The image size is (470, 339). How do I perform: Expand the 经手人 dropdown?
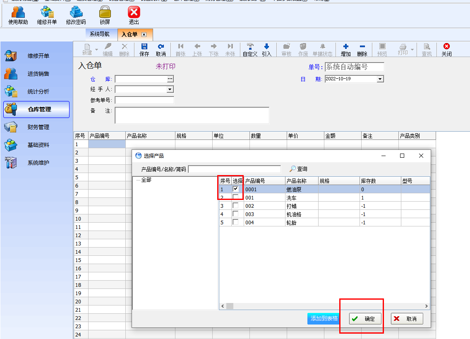coord(170,89)
